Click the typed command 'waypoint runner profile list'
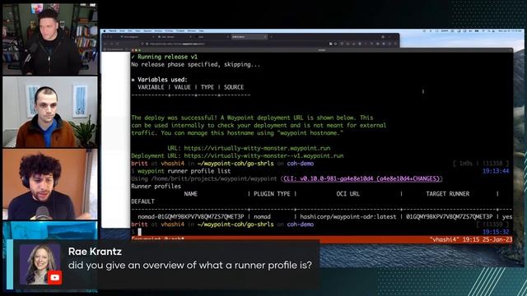This screenshot has width=527, height=296. point(184,171)
